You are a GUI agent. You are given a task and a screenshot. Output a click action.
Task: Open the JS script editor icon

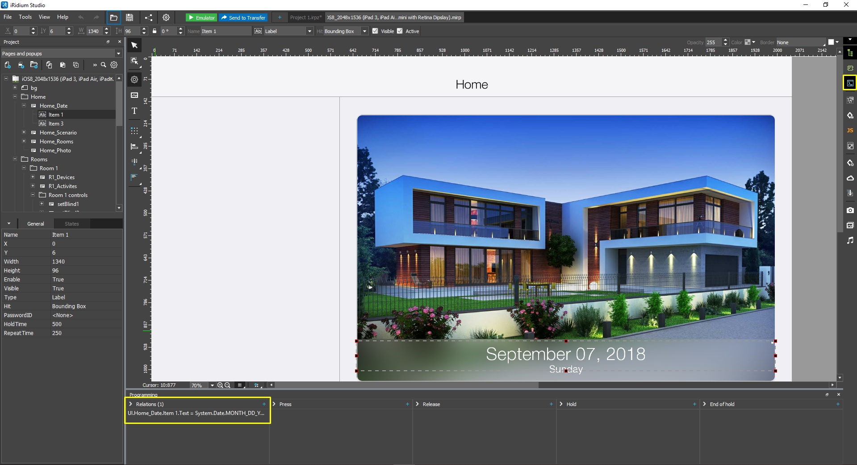850,130
